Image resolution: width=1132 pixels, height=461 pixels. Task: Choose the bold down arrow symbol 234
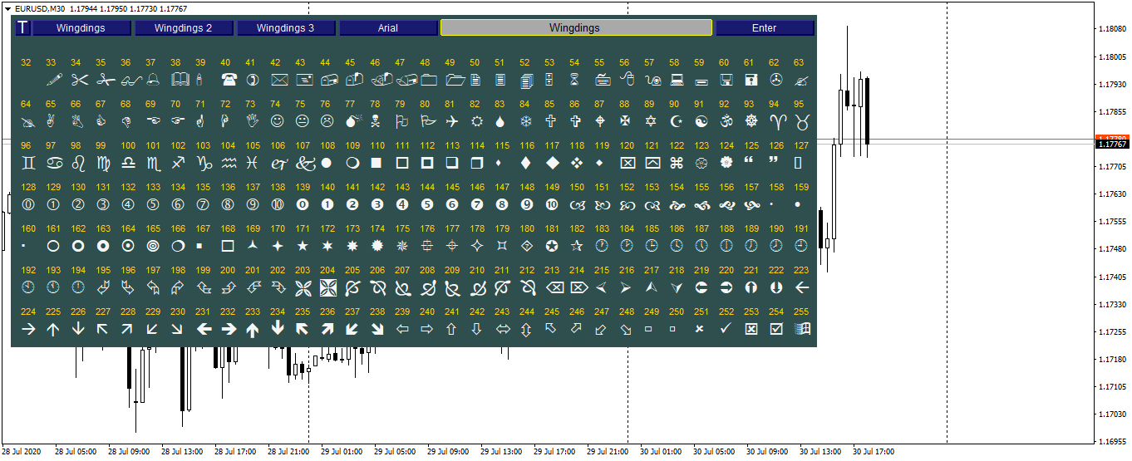pos(278,329)
